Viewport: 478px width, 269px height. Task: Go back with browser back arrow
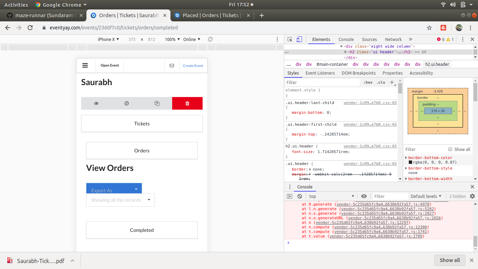(x=8, y=28)
